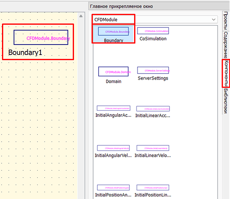230x199 pixels.
Task: Open the Содержание side tab
Action: coord(226,45)
